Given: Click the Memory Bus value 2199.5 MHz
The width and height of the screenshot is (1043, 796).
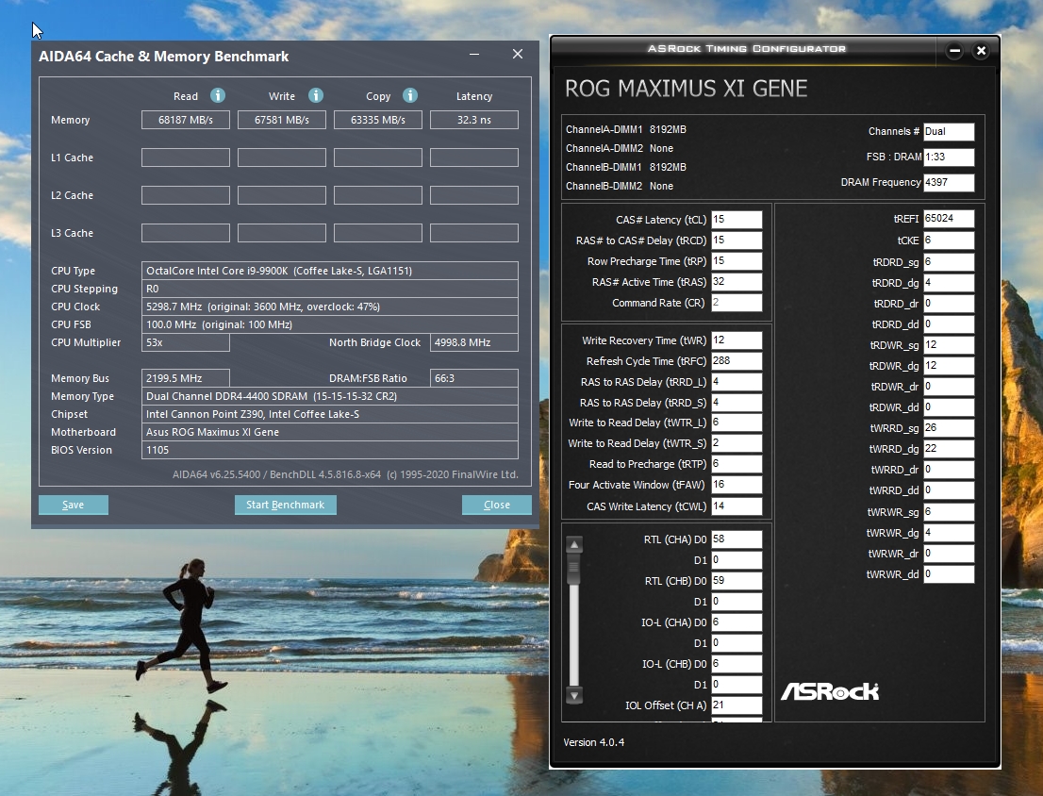Looking at the screenshot, I should [x=186, y=377].
